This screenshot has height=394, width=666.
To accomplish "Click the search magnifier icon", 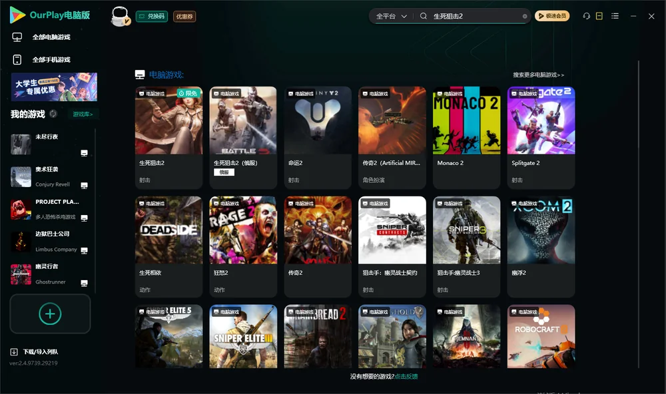I will (424, 16).
